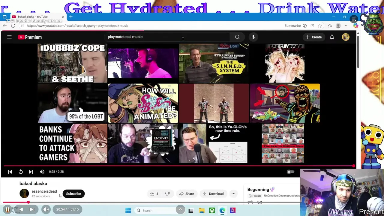Expand the round chevron-up overlay button
384x216 pixels.
pos(180,210)
